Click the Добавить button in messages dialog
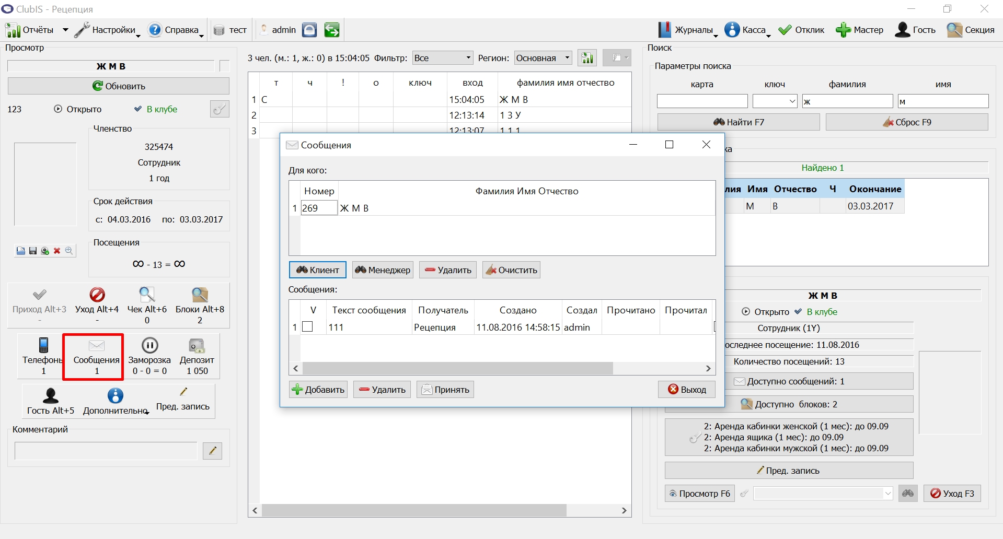This screenshot has width=1003, height=539. (318, 390)
